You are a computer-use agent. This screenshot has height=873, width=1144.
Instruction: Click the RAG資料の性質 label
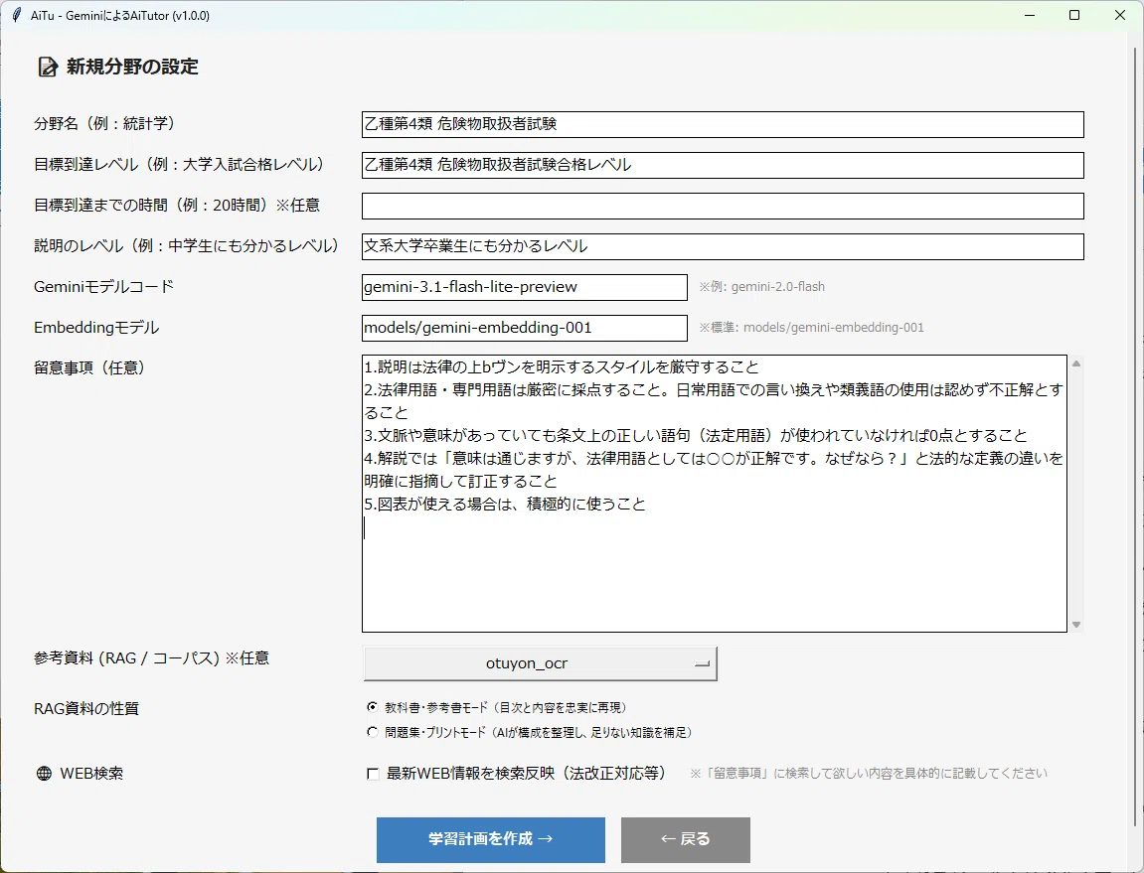[x=86, y=709]
